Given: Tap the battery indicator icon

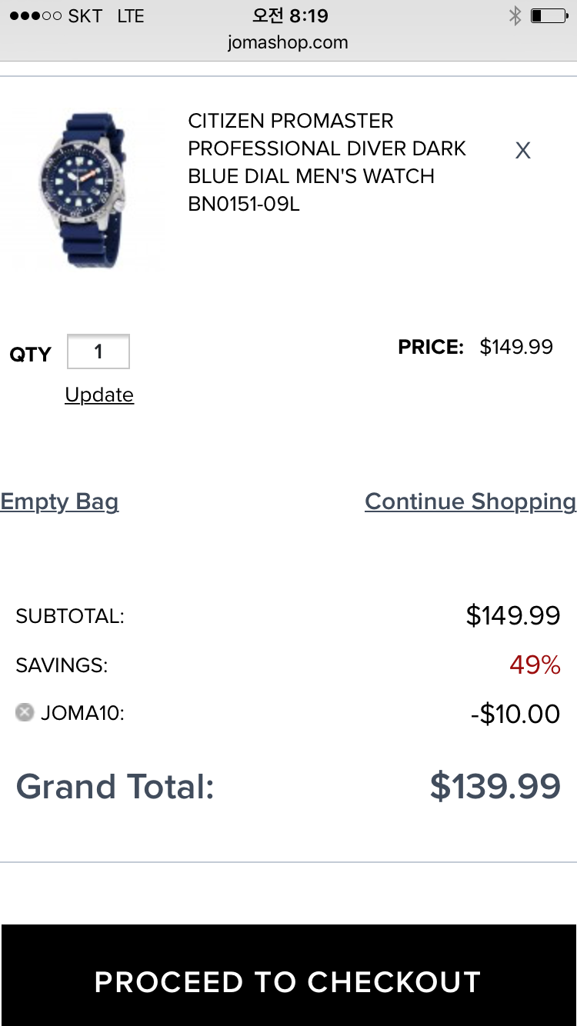Looking at the screenshot, I should click(550, 16).
